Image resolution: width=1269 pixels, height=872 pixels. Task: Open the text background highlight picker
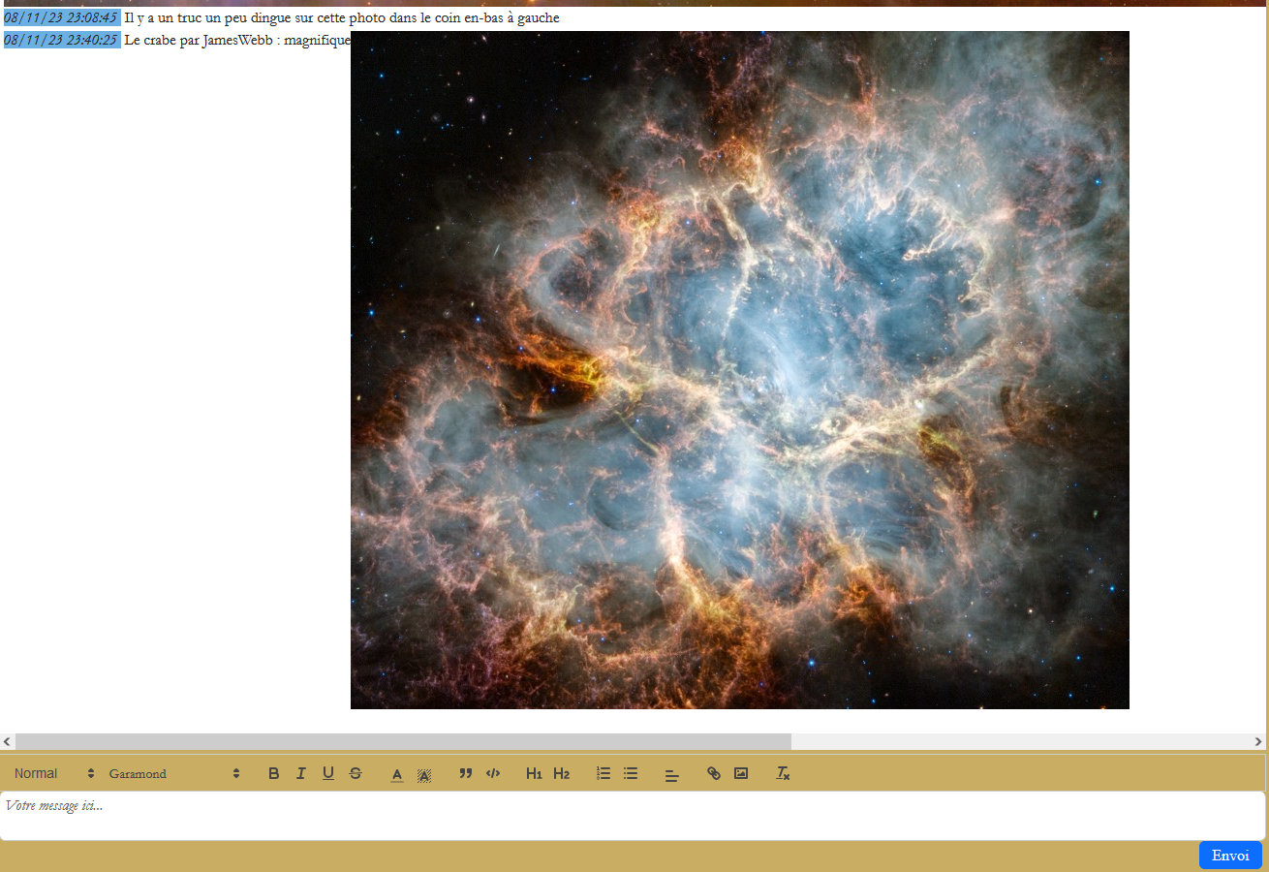424,774
